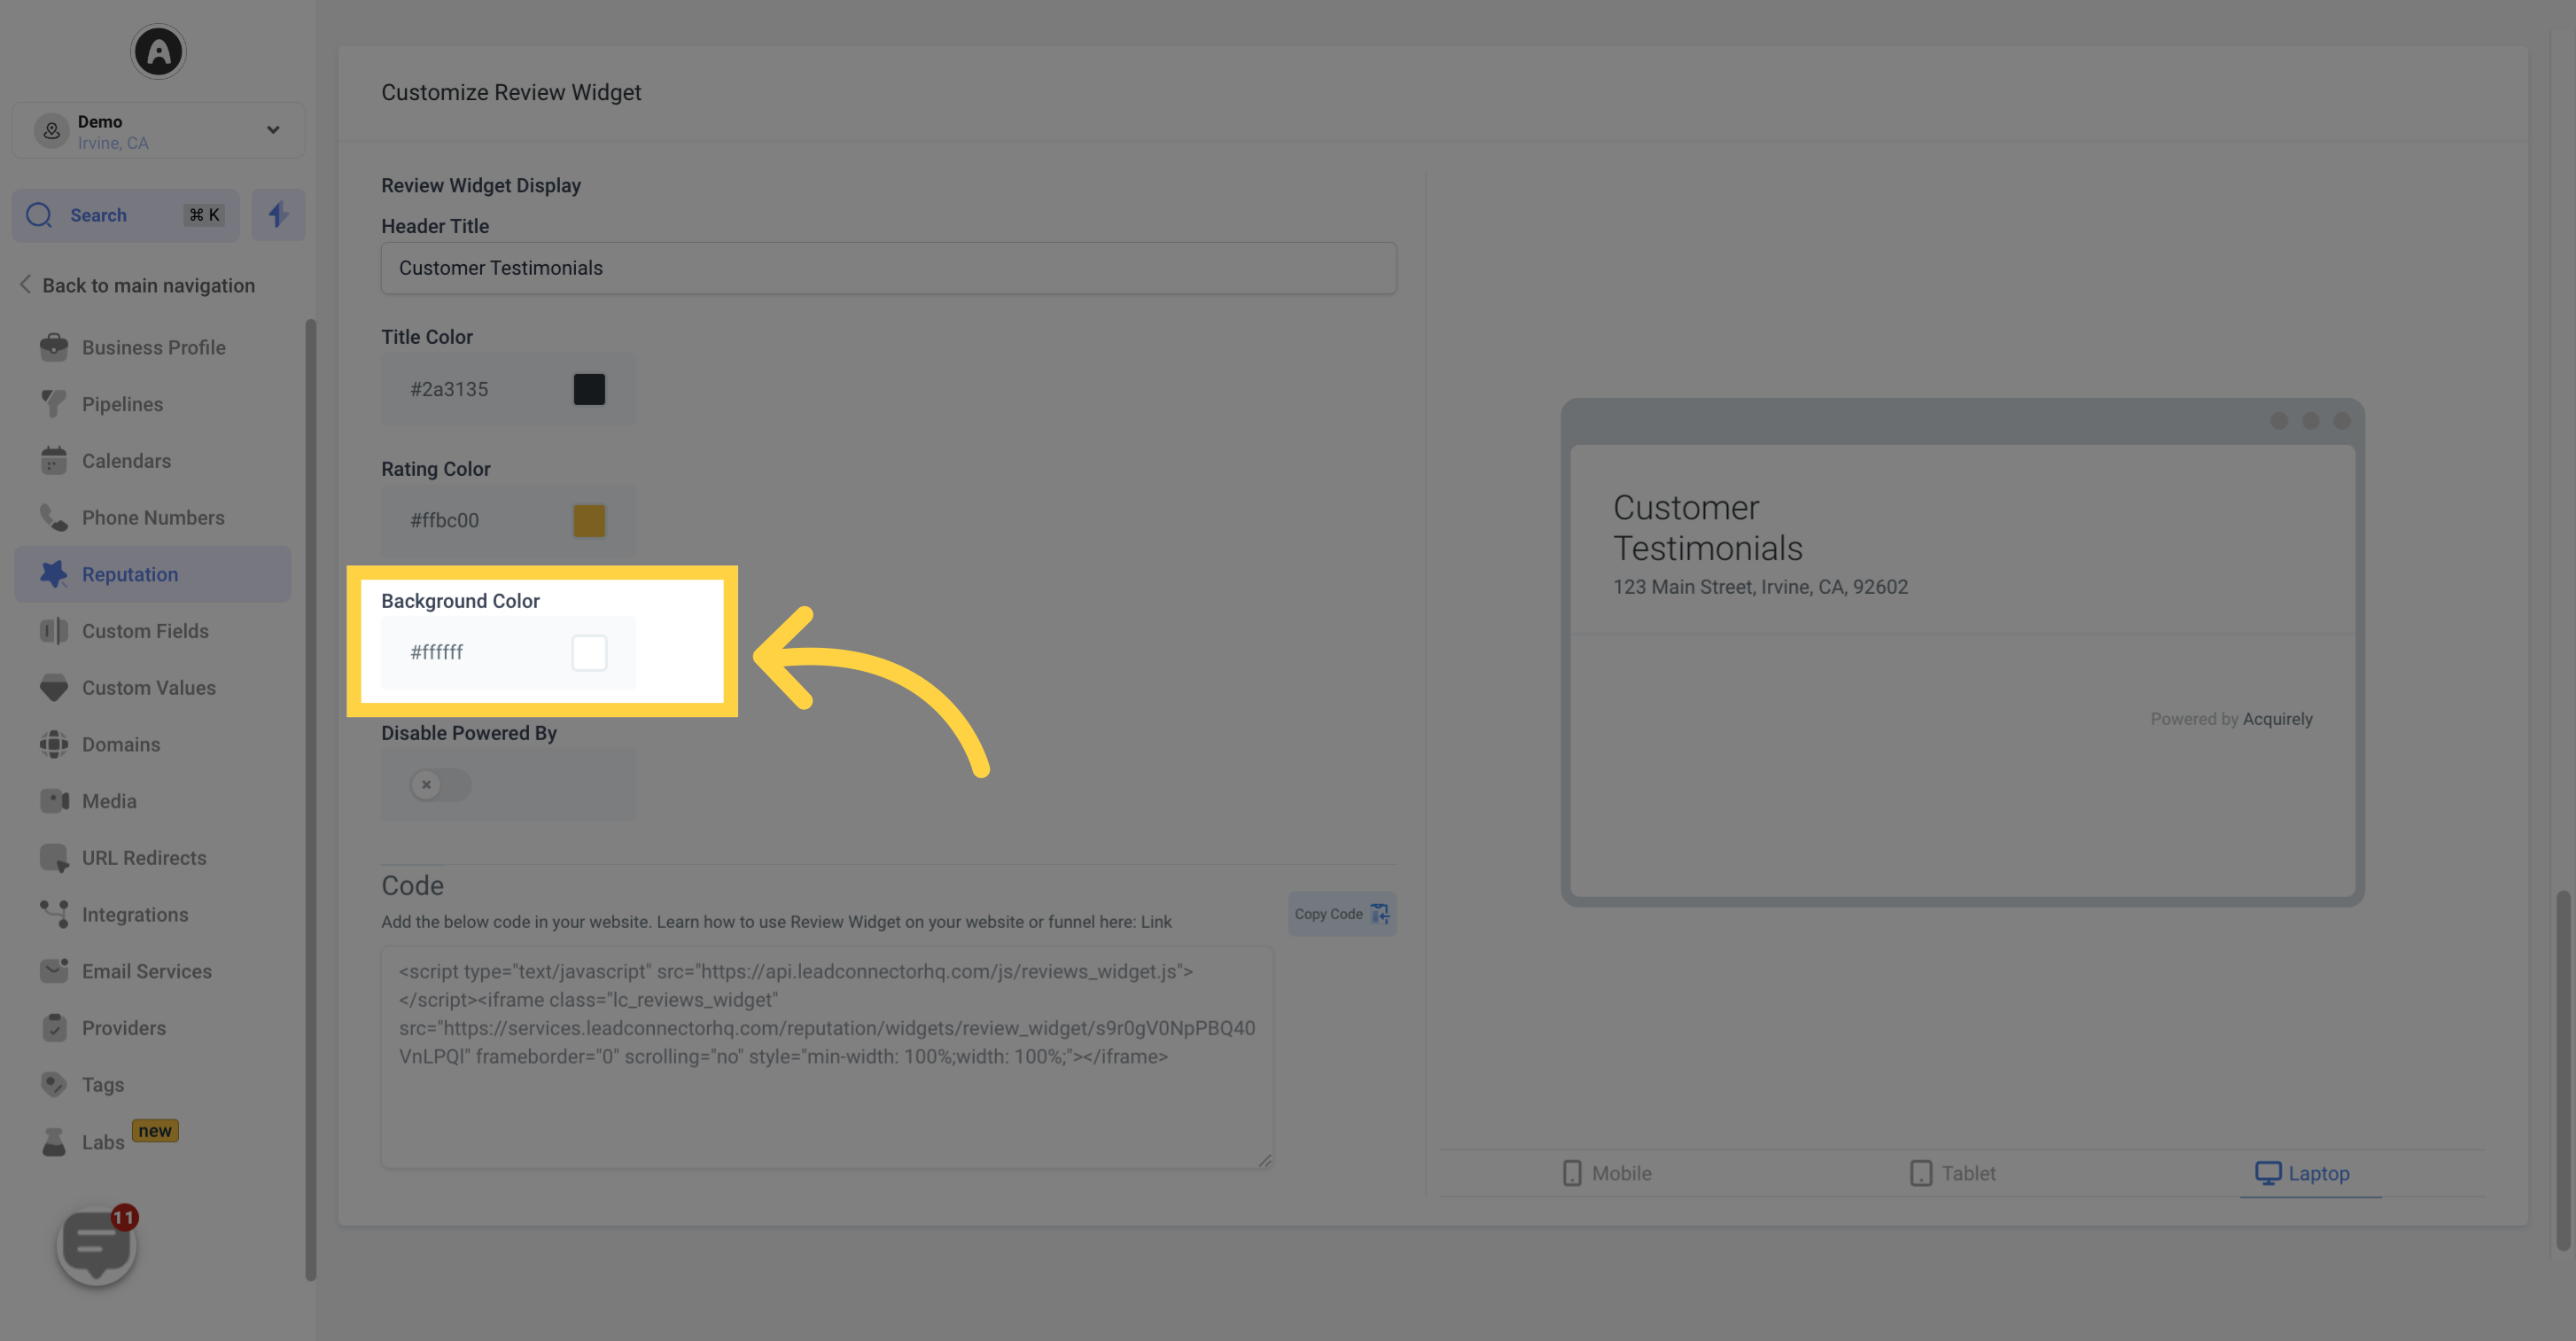Click the Mobile phone device icon
The height and width of the screenshot is (1341, 2576).
[x=1572, y=1173]
